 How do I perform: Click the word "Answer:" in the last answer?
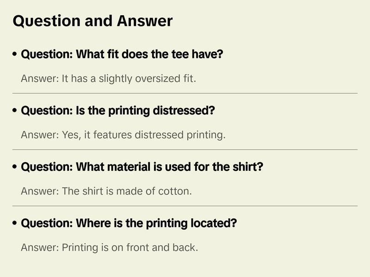pos(39,248)
